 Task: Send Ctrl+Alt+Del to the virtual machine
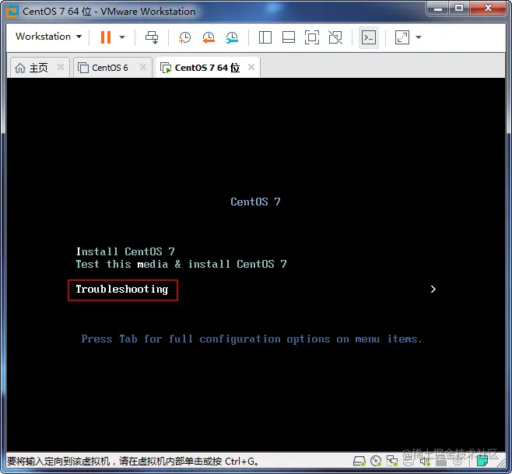click(152, 37)
